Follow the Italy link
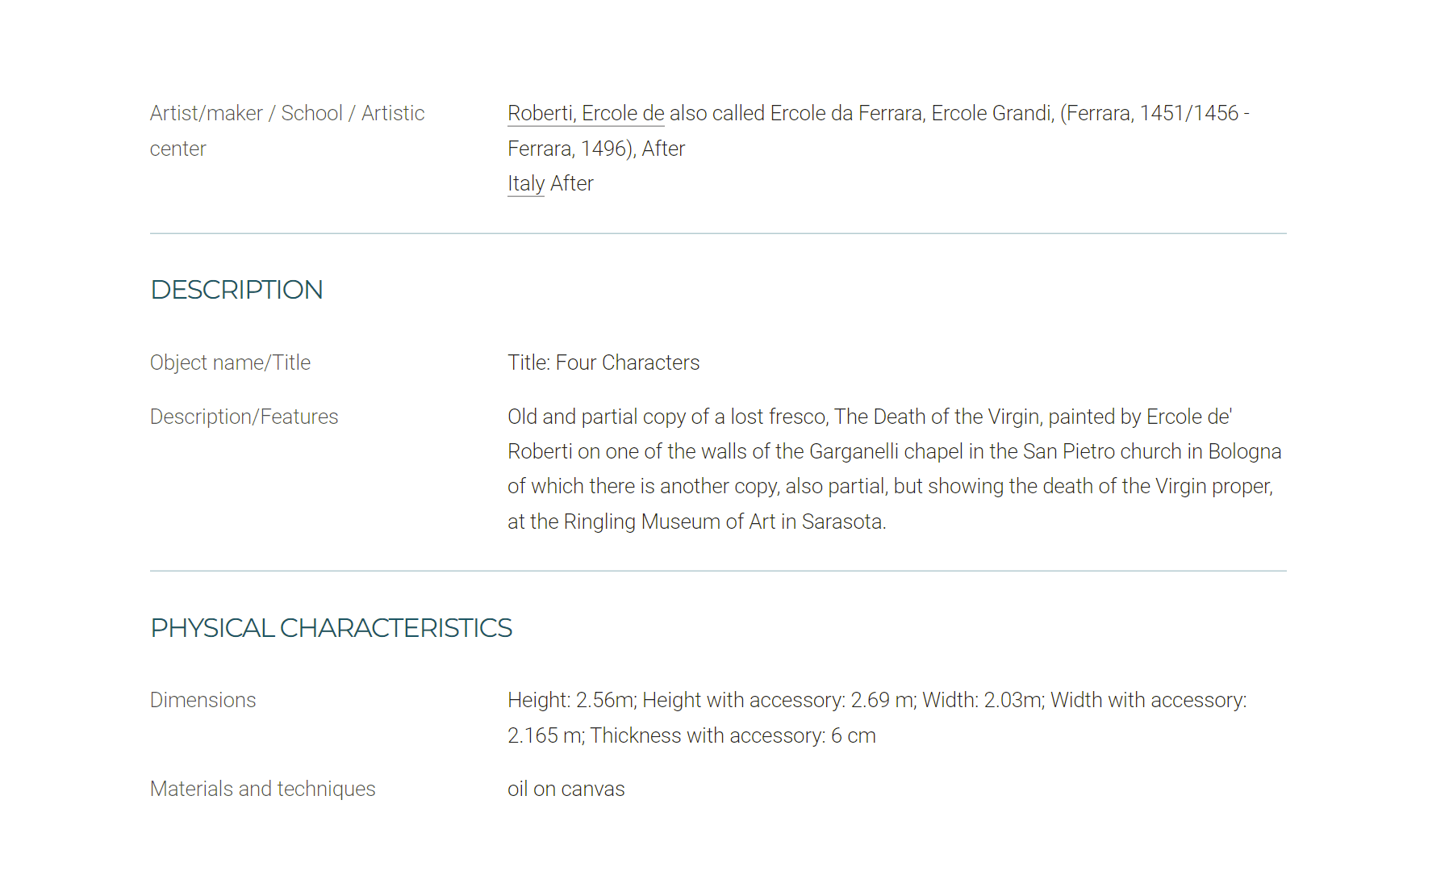The image size is (1449, 888). (x=526, y=183)
